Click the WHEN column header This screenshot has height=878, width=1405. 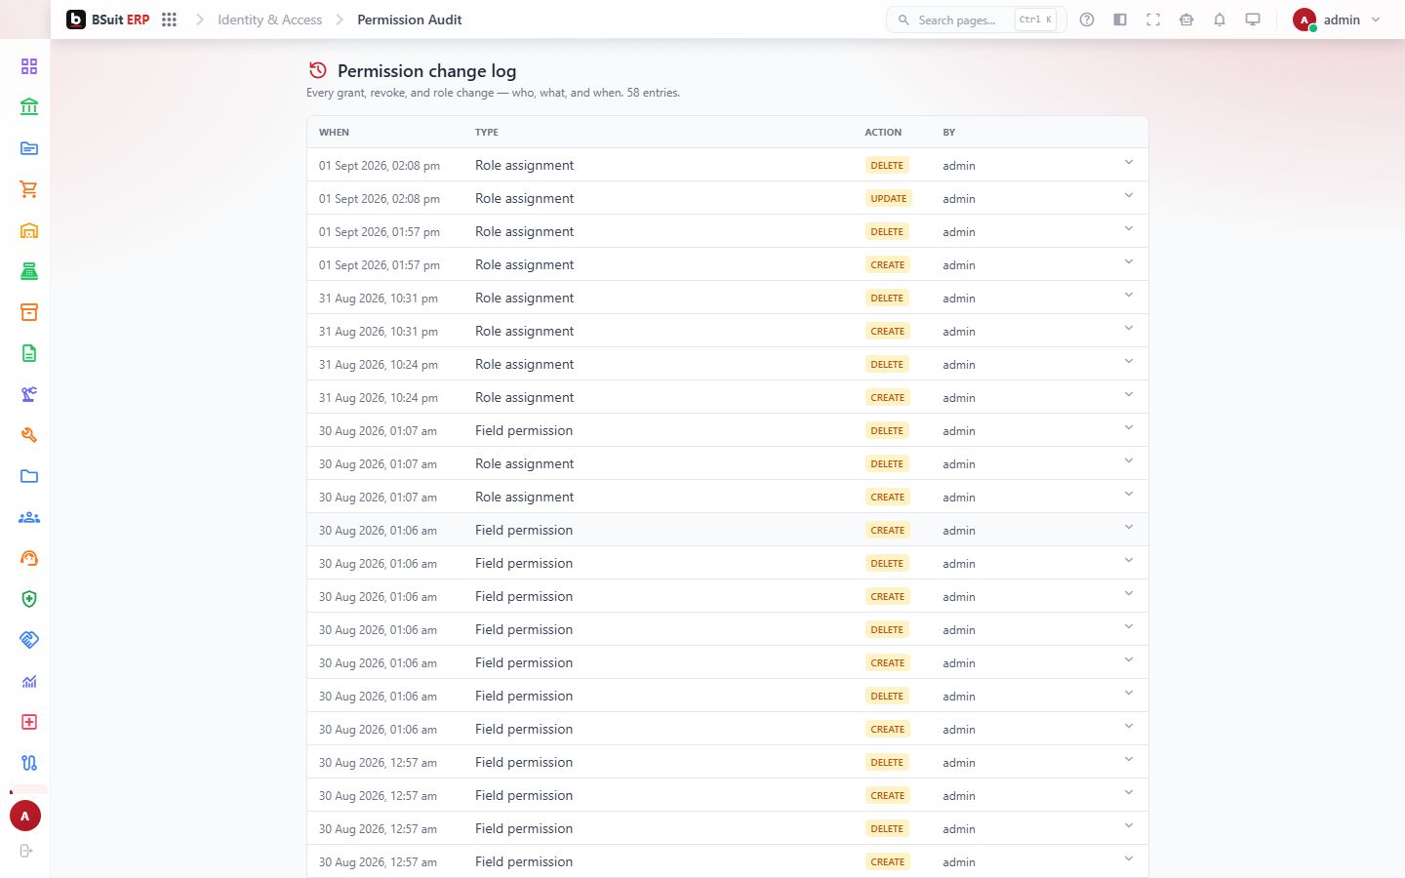point(334,132)
